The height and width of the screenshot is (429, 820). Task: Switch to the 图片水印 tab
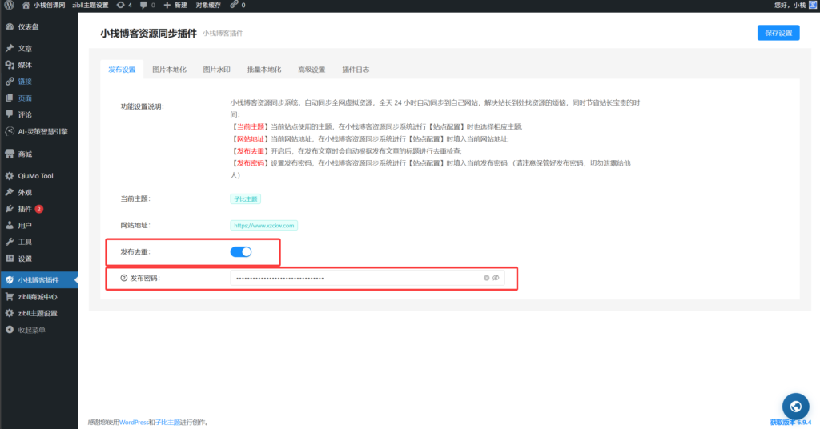click(216, 70)
